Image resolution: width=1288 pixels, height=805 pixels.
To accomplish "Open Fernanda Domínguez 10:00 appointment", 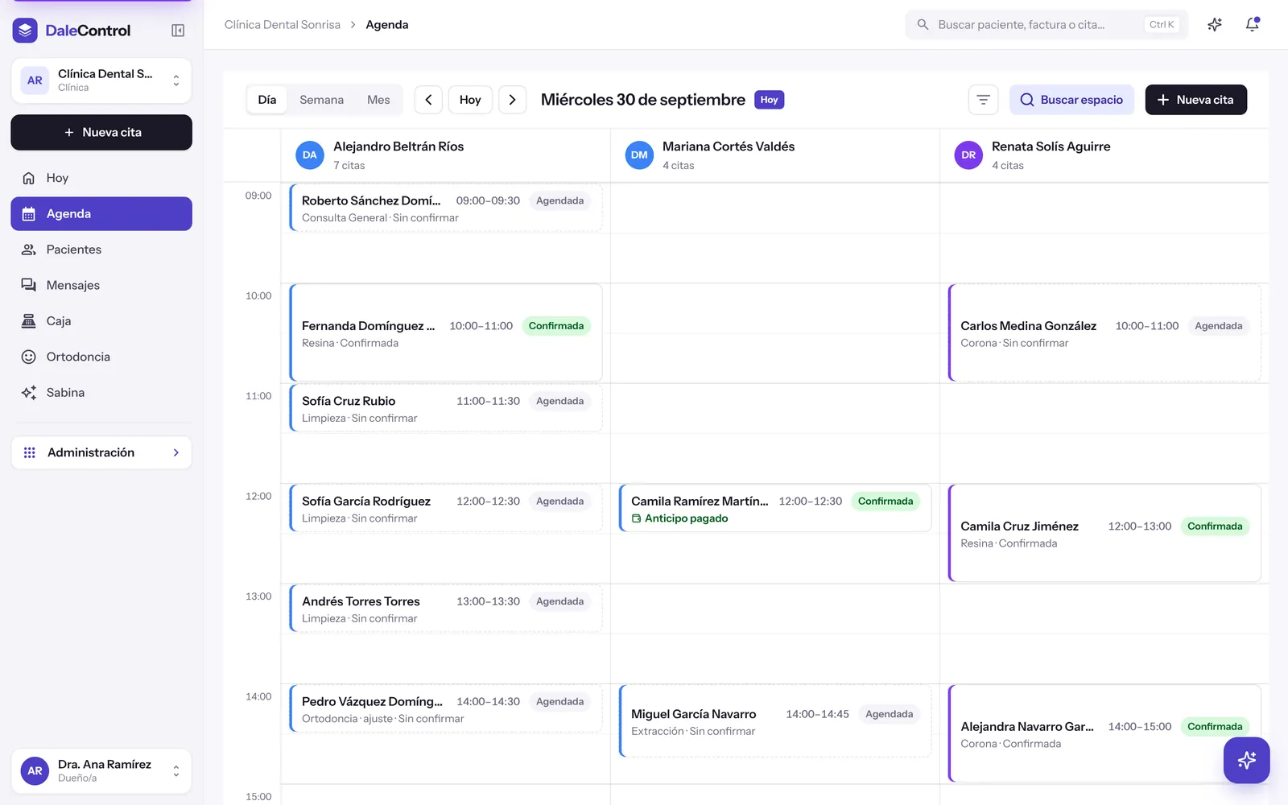I will pyautogui.click(x=446, y=333).
